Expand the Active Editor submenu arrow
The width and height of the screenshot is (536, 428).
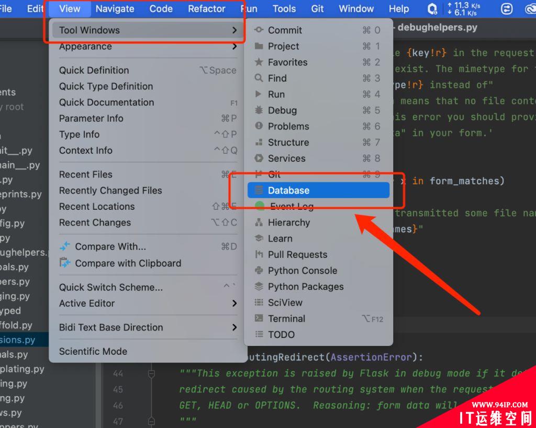[234, 303]
